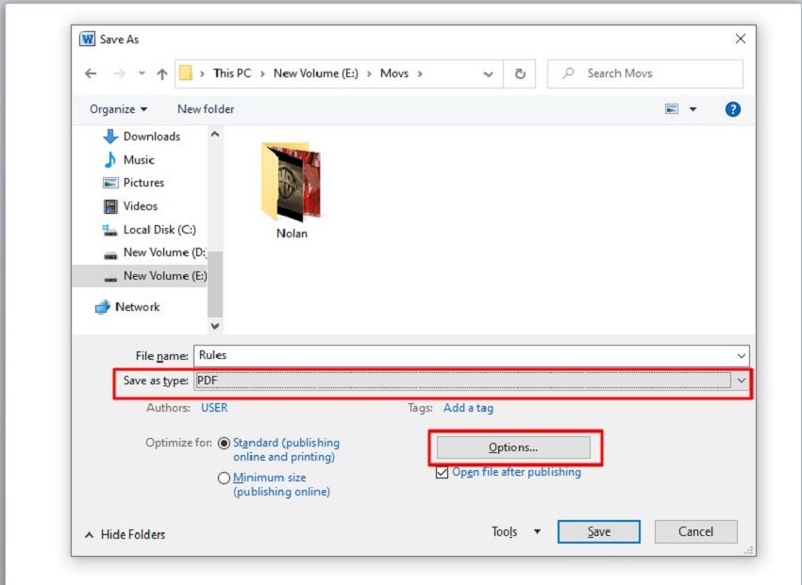Open Pictures in the navigation pane

click(143, 183)
